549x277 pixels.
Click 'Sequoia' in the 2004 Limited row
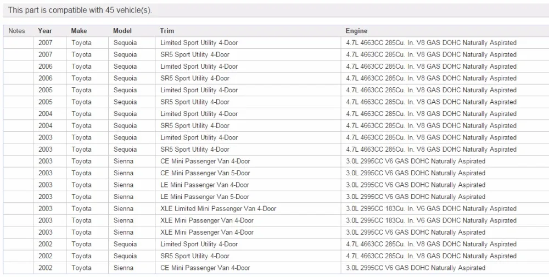pos(125,114)
